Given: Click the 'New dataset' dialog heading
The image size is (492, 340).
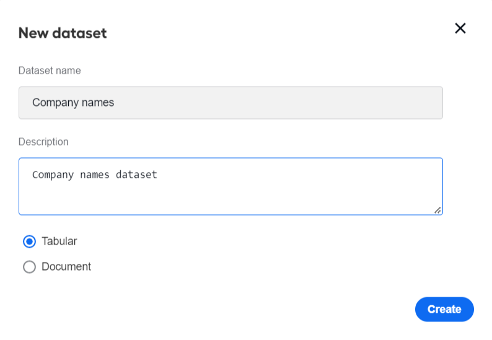Looking at the screenshot, I should pyautogui.click(x=63, y=33).
